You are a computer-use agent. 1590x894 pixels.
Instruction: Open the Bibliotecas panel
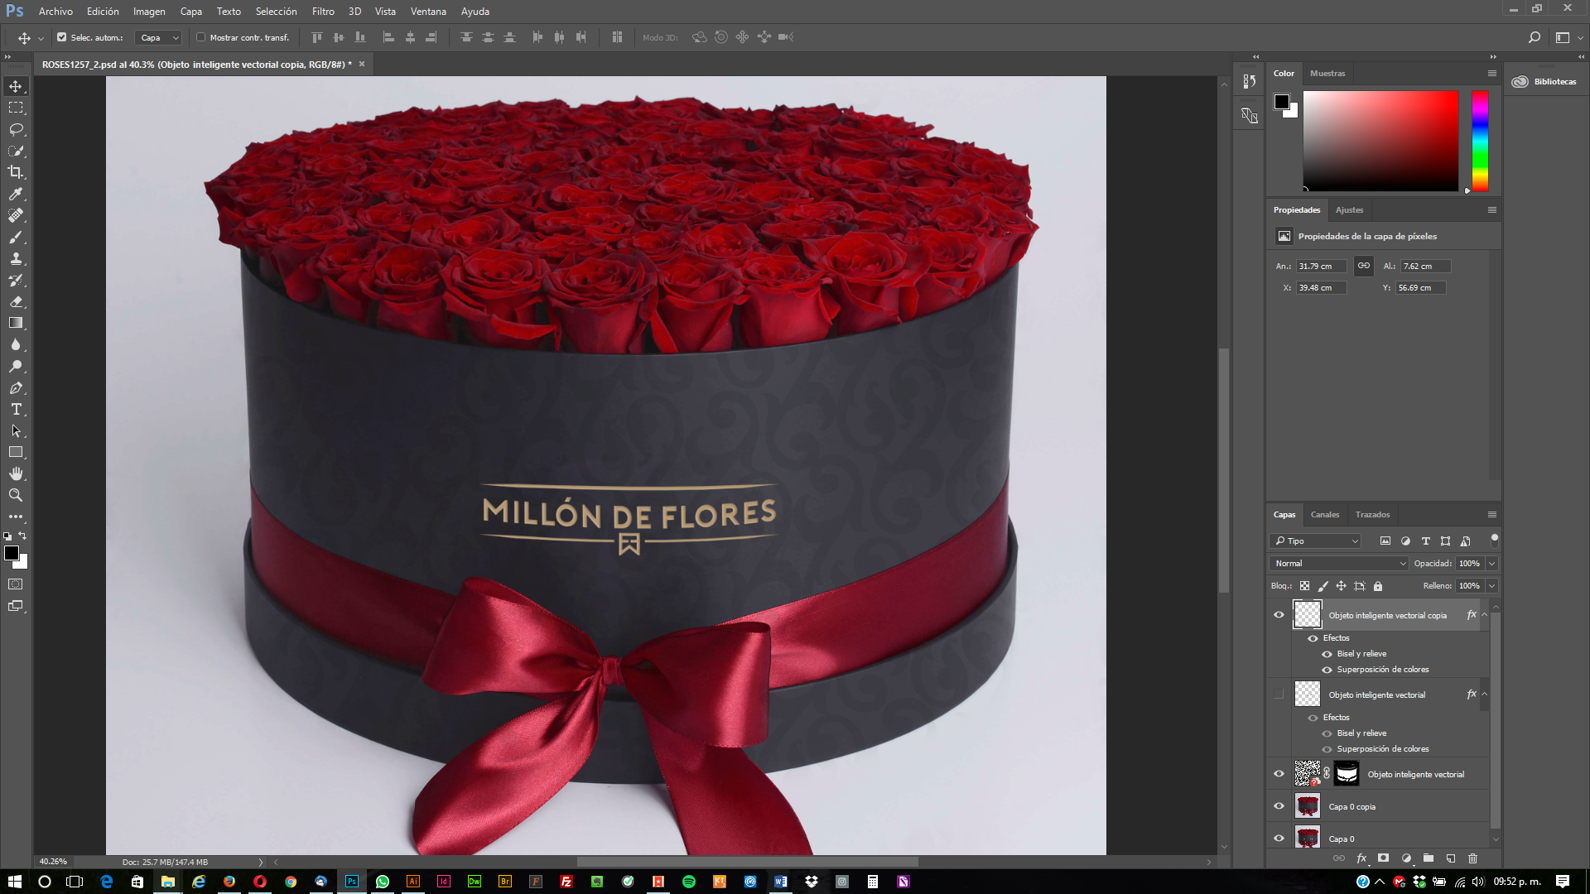1545,81
